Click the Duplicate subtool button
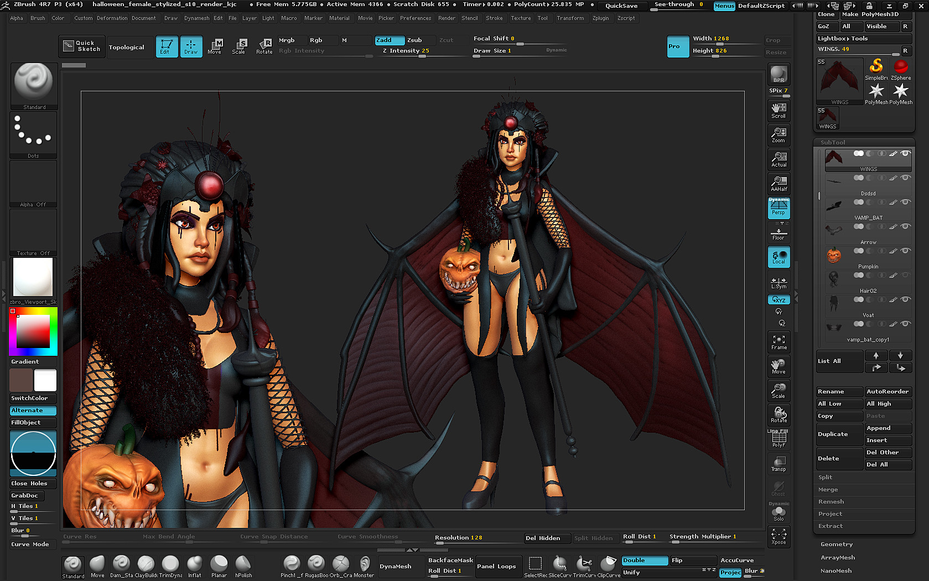This screenshot has width=929, height=581. [x=839, y=434]
